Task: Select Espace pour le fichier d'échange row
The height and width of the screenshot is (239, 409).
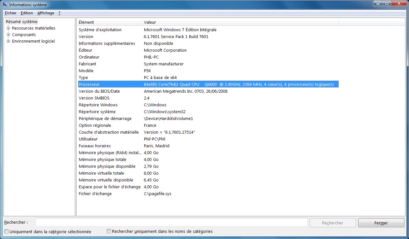Action: coord(208,187)
